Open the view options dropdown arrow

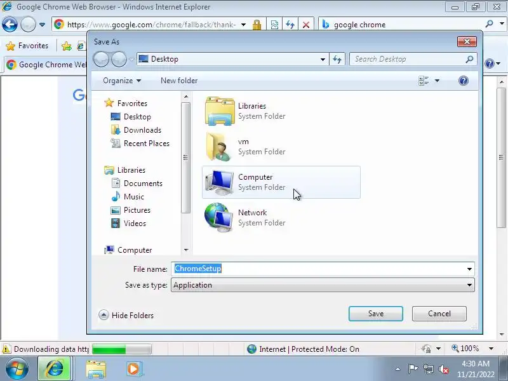coord(437,81)
